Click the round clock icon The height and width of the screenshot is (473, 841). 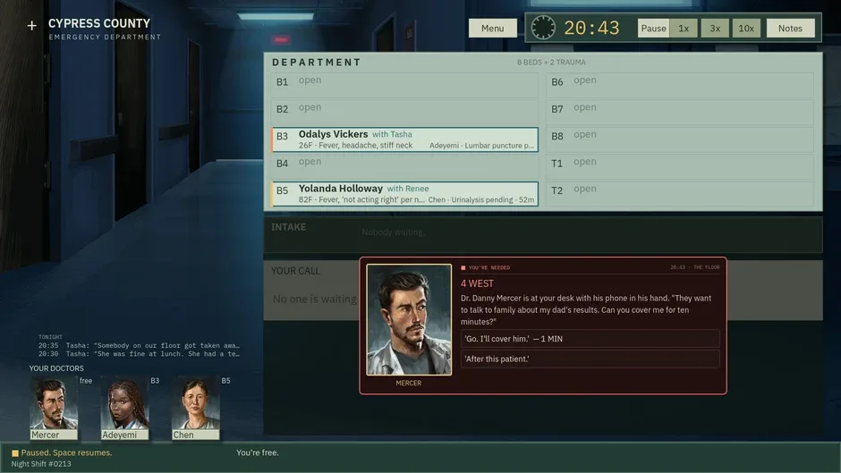(x=543, y=28)
